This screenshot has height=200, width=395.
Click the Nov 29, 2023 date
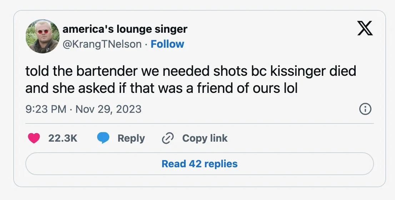109,109
